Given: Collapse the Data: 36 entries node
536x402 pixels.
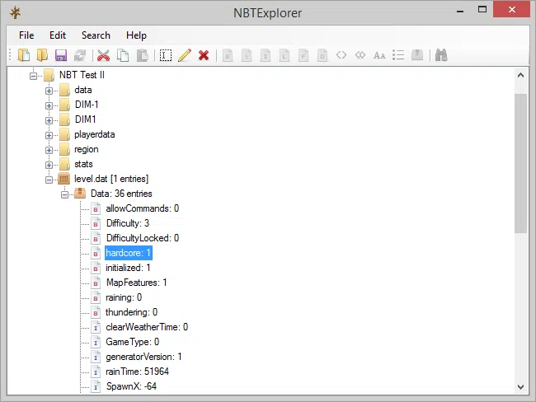Looking at the screenshot, I should coord(64,194).
